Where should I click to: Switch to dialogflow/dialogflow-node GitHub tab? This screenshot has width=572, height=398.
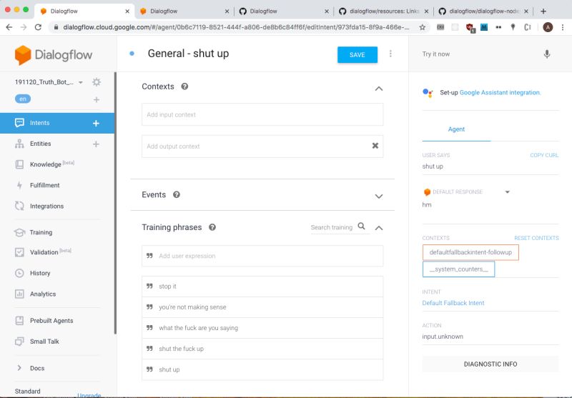pyautogui.click(x=483, y=11)
